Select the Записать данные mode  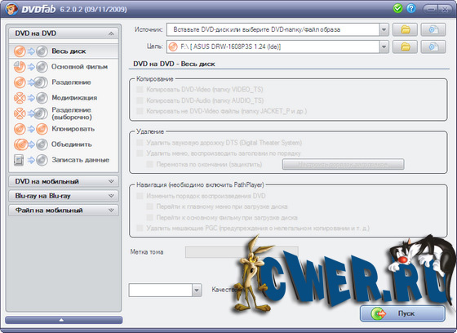pos(64,160)
